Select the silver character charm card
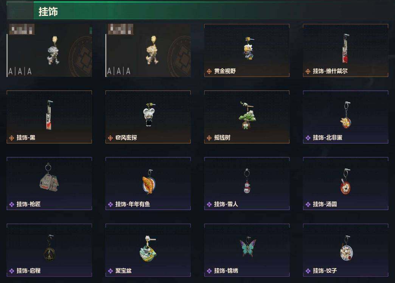395x283 pixels. click(49, 51)
